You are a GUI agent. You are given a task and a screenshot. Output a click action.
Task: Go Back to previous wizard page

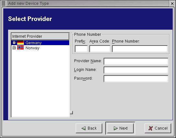click(89, 128)
